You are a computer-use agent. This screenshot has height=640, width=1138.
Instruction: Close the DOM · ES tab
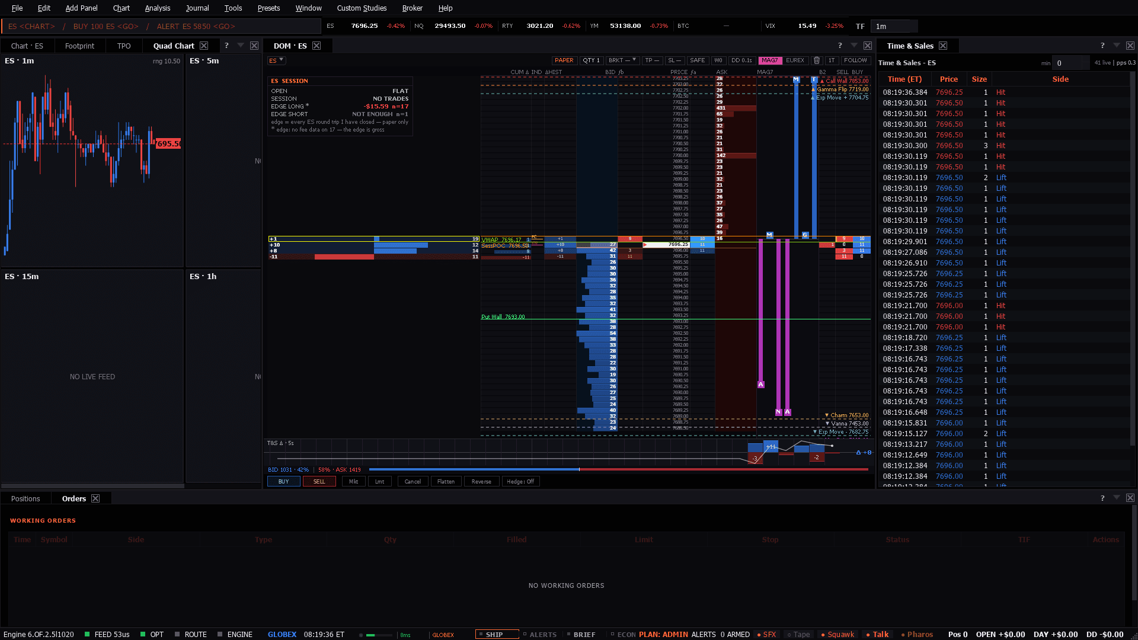coord(317,46)
